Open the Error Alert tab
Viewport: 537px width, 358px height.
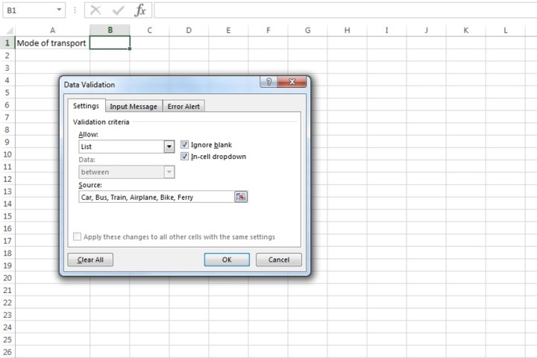pyautogui.click(x=183, y=107)
